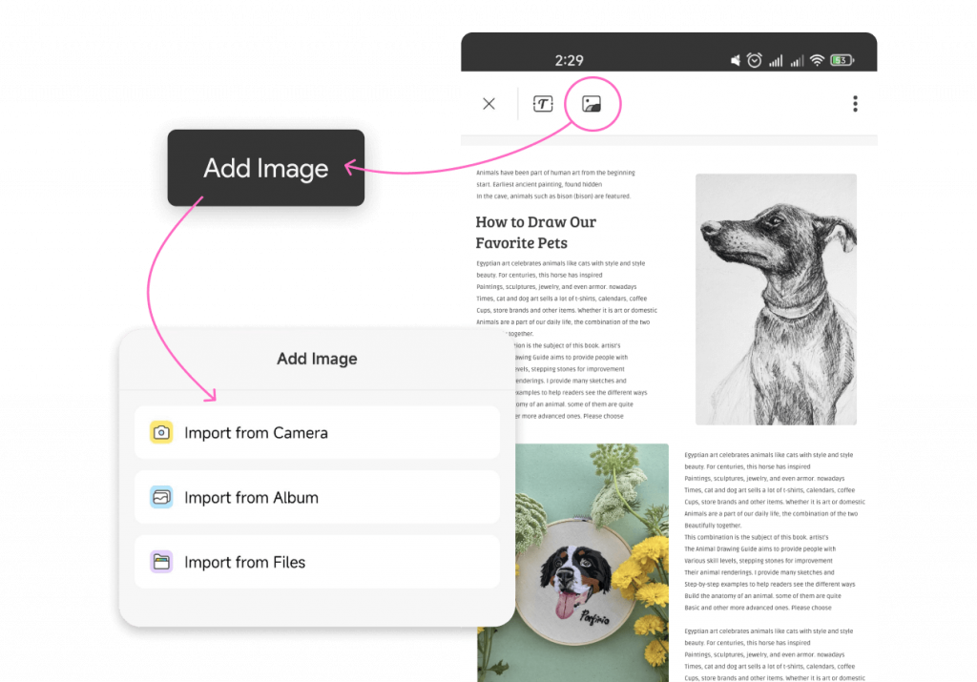The image size is (977, 682).
Task: Click the alarm clock status icon
Action: click(754, 59)
